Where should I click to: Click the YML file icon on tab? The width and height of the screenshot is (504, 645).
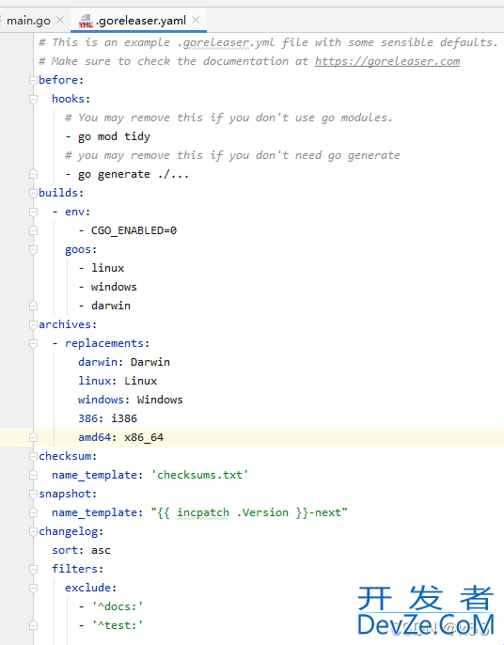pos(86,21)
